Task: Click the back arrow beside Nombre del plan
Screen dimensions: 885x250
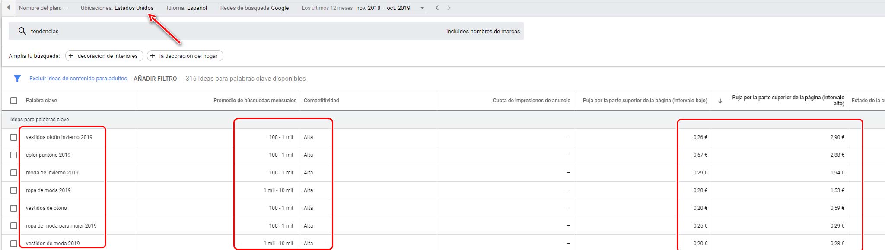Action: 8,8
